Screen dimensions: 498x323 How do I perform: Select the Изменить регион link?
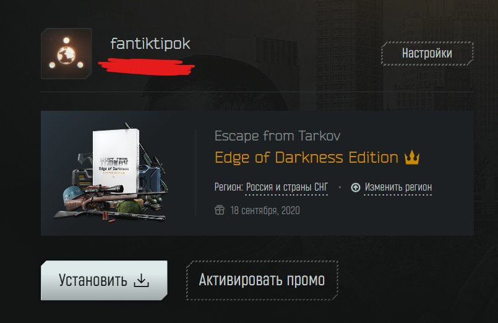(x=398, y=187)
